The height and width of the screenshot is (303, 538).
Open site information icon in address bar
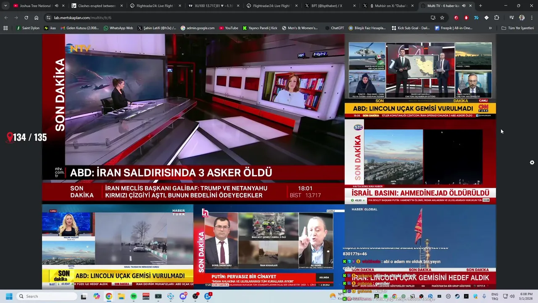click(48, 18)
